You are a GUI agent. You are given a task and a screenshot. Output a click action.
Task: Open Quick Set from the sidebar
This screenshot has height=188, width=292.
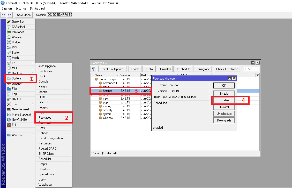[x=18, y=22]
